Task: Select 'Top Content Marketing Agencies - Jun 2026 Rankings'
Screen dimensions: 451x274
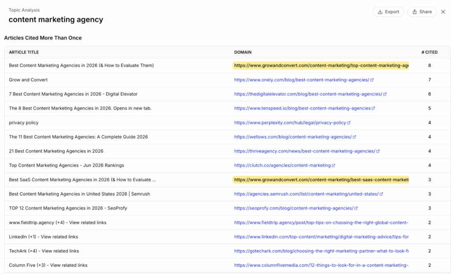Action: 67,165
